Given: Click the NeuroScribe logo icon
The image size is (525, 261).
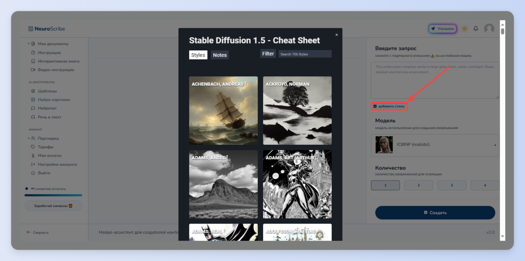Looking at the screenshot, I should point(31,29).
